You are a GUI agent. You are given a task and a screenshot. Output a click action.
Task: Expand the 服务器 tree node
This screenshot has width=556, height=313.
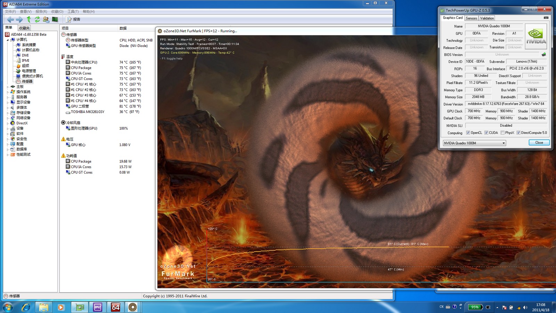(8, 97)
